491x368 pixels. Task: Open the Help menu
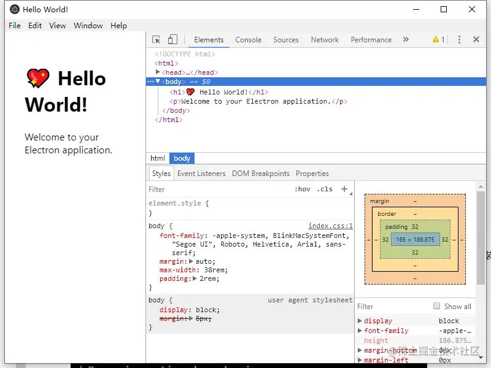click(118, 25)
